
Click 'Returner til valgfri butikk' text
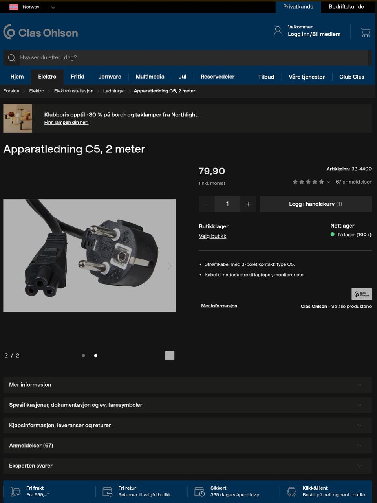(x=145, y=495)
